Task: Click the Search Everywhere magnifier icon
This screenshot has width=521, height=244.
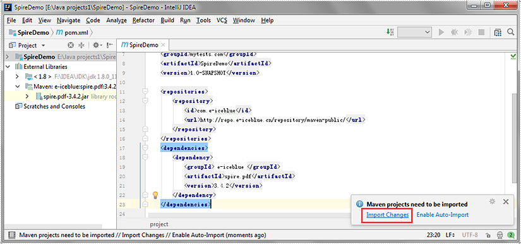Action: click(511, 32)
